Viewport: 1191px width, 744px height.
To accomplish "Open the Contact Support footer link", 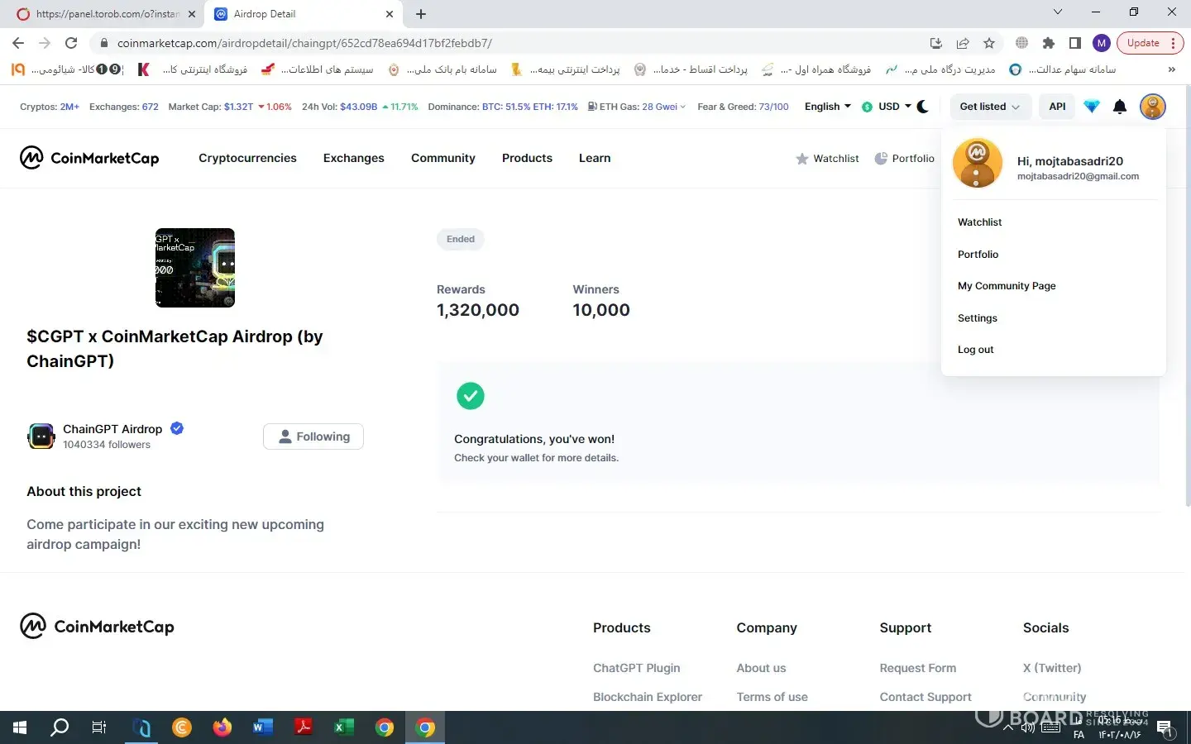I will 926,697.
